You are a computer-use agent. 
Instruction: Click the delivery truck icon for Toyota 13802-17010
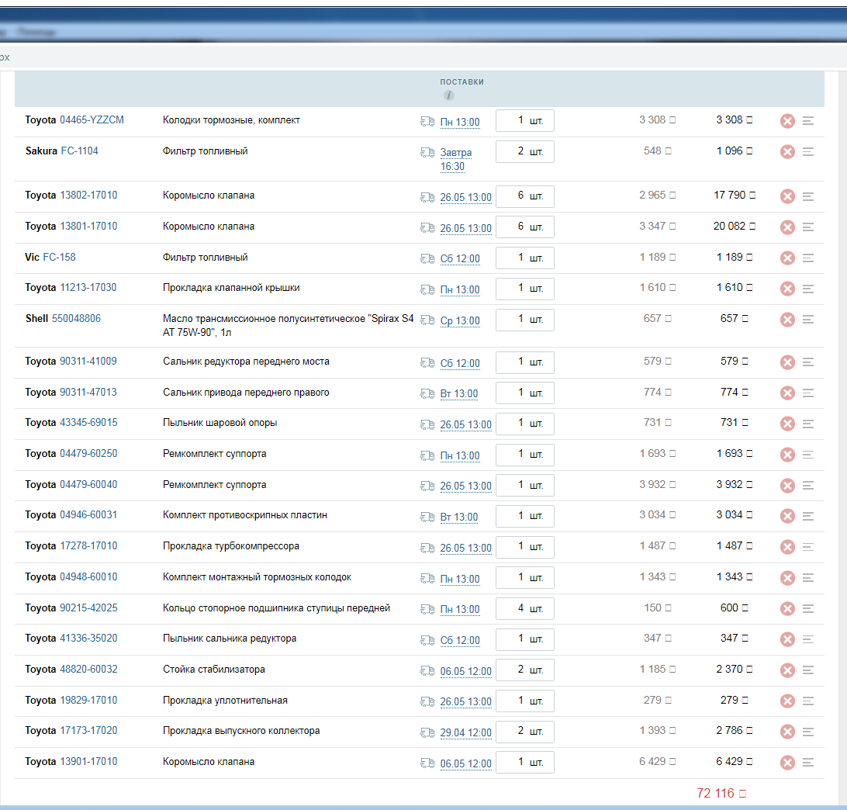(x=427, y=196)
